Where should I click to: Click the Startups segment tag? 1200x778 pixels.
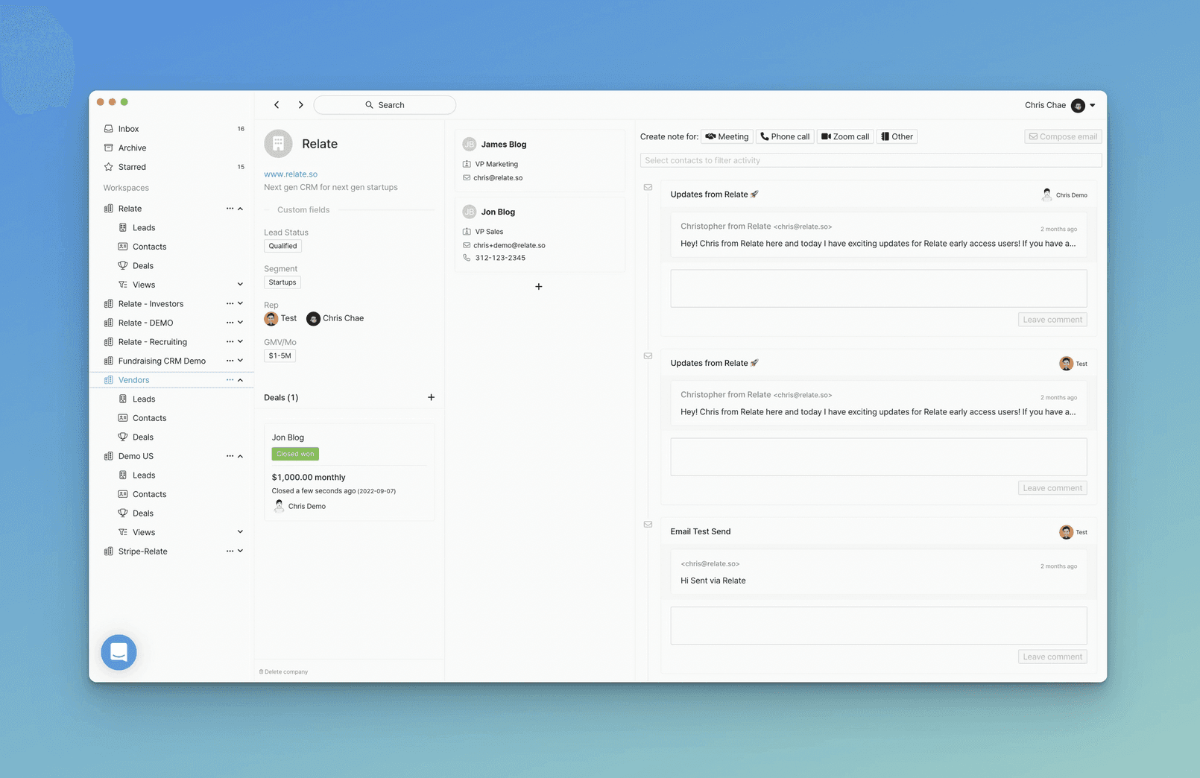282,282
